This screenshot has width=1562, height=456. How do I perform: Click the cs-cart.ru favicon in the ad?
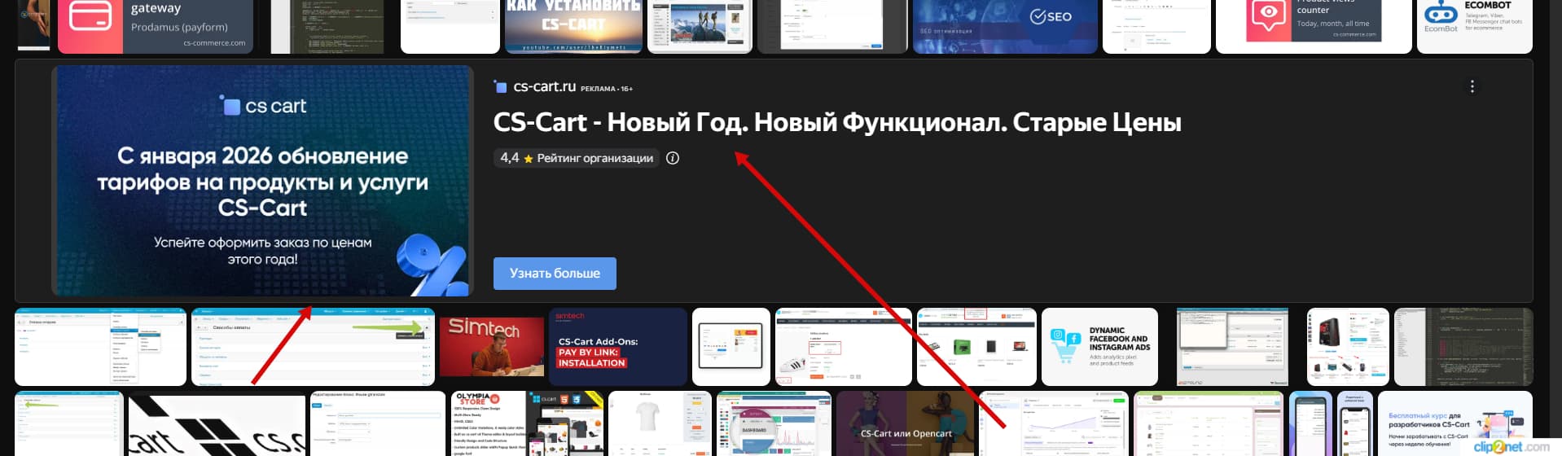(501, 87)
